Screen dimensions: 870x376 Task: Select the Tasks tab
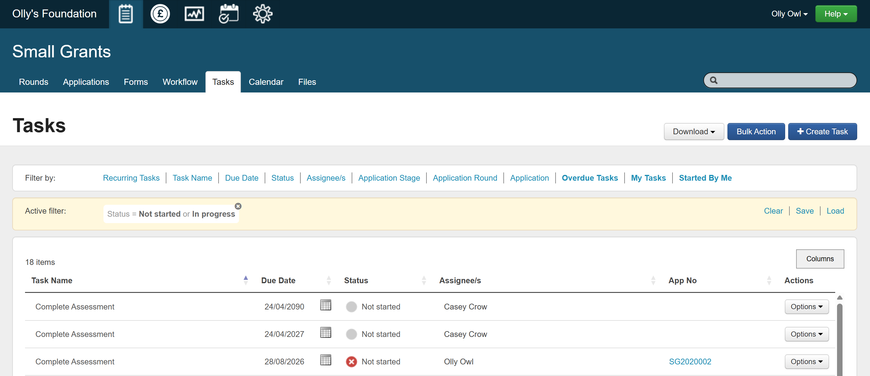(223, 82)
